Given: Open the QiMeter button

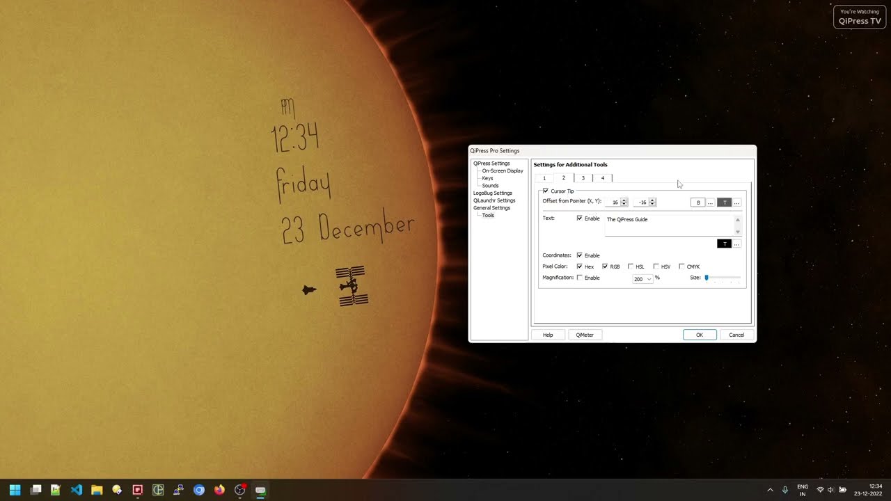Looking at the screenshot, I should [585, 335].
